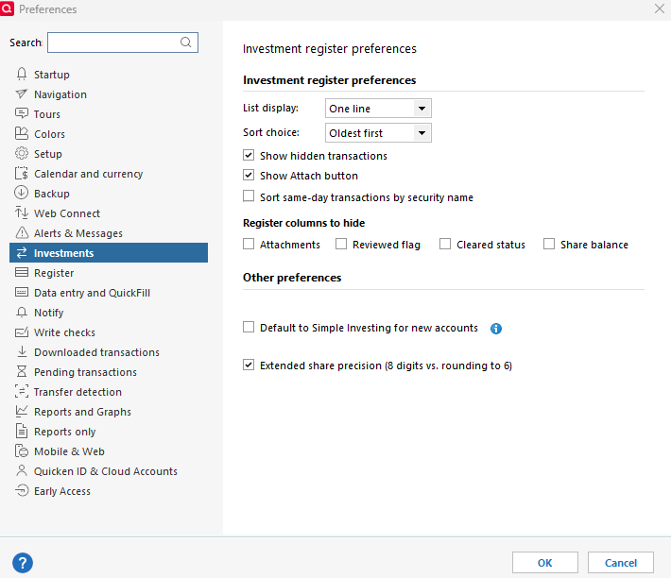Click the search magnifier icon
Image resolution: width=671 pixels, height=578 pixels.
click(x=186, y=42)
